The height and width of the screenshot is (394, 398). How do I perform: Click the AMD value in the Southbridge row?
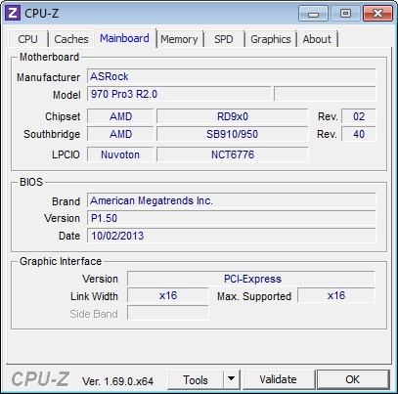[120, 134]
